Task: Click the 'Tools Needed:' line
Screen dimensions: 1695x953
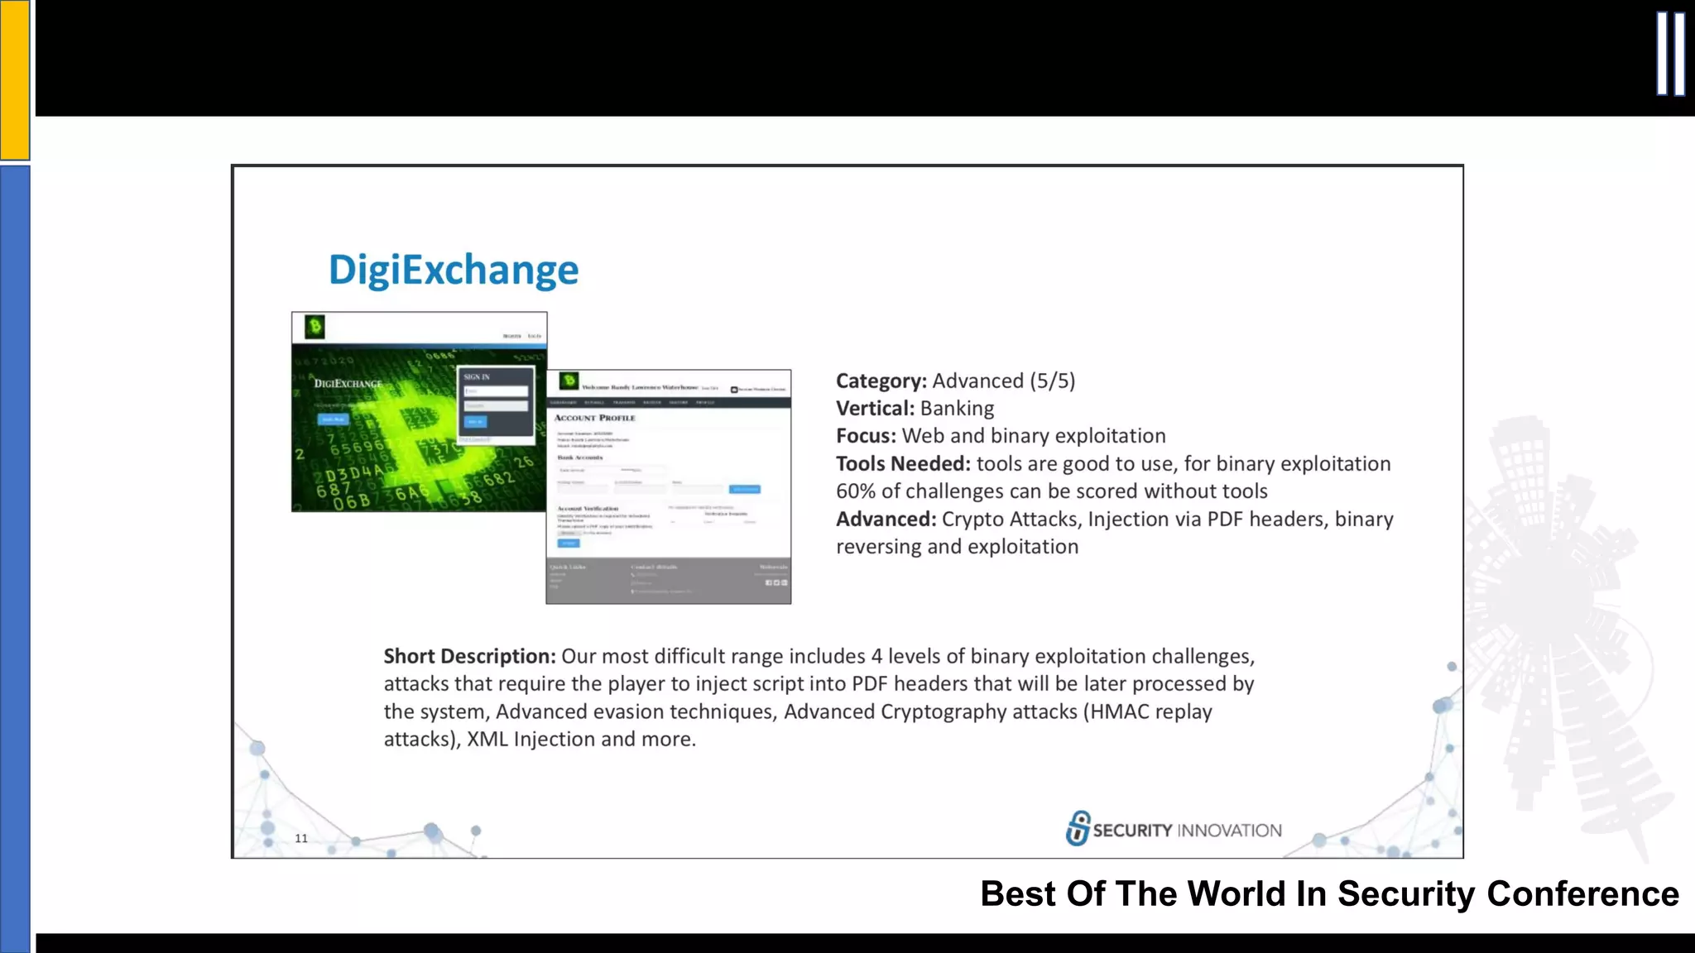Action: click(x=1113, y=463)
